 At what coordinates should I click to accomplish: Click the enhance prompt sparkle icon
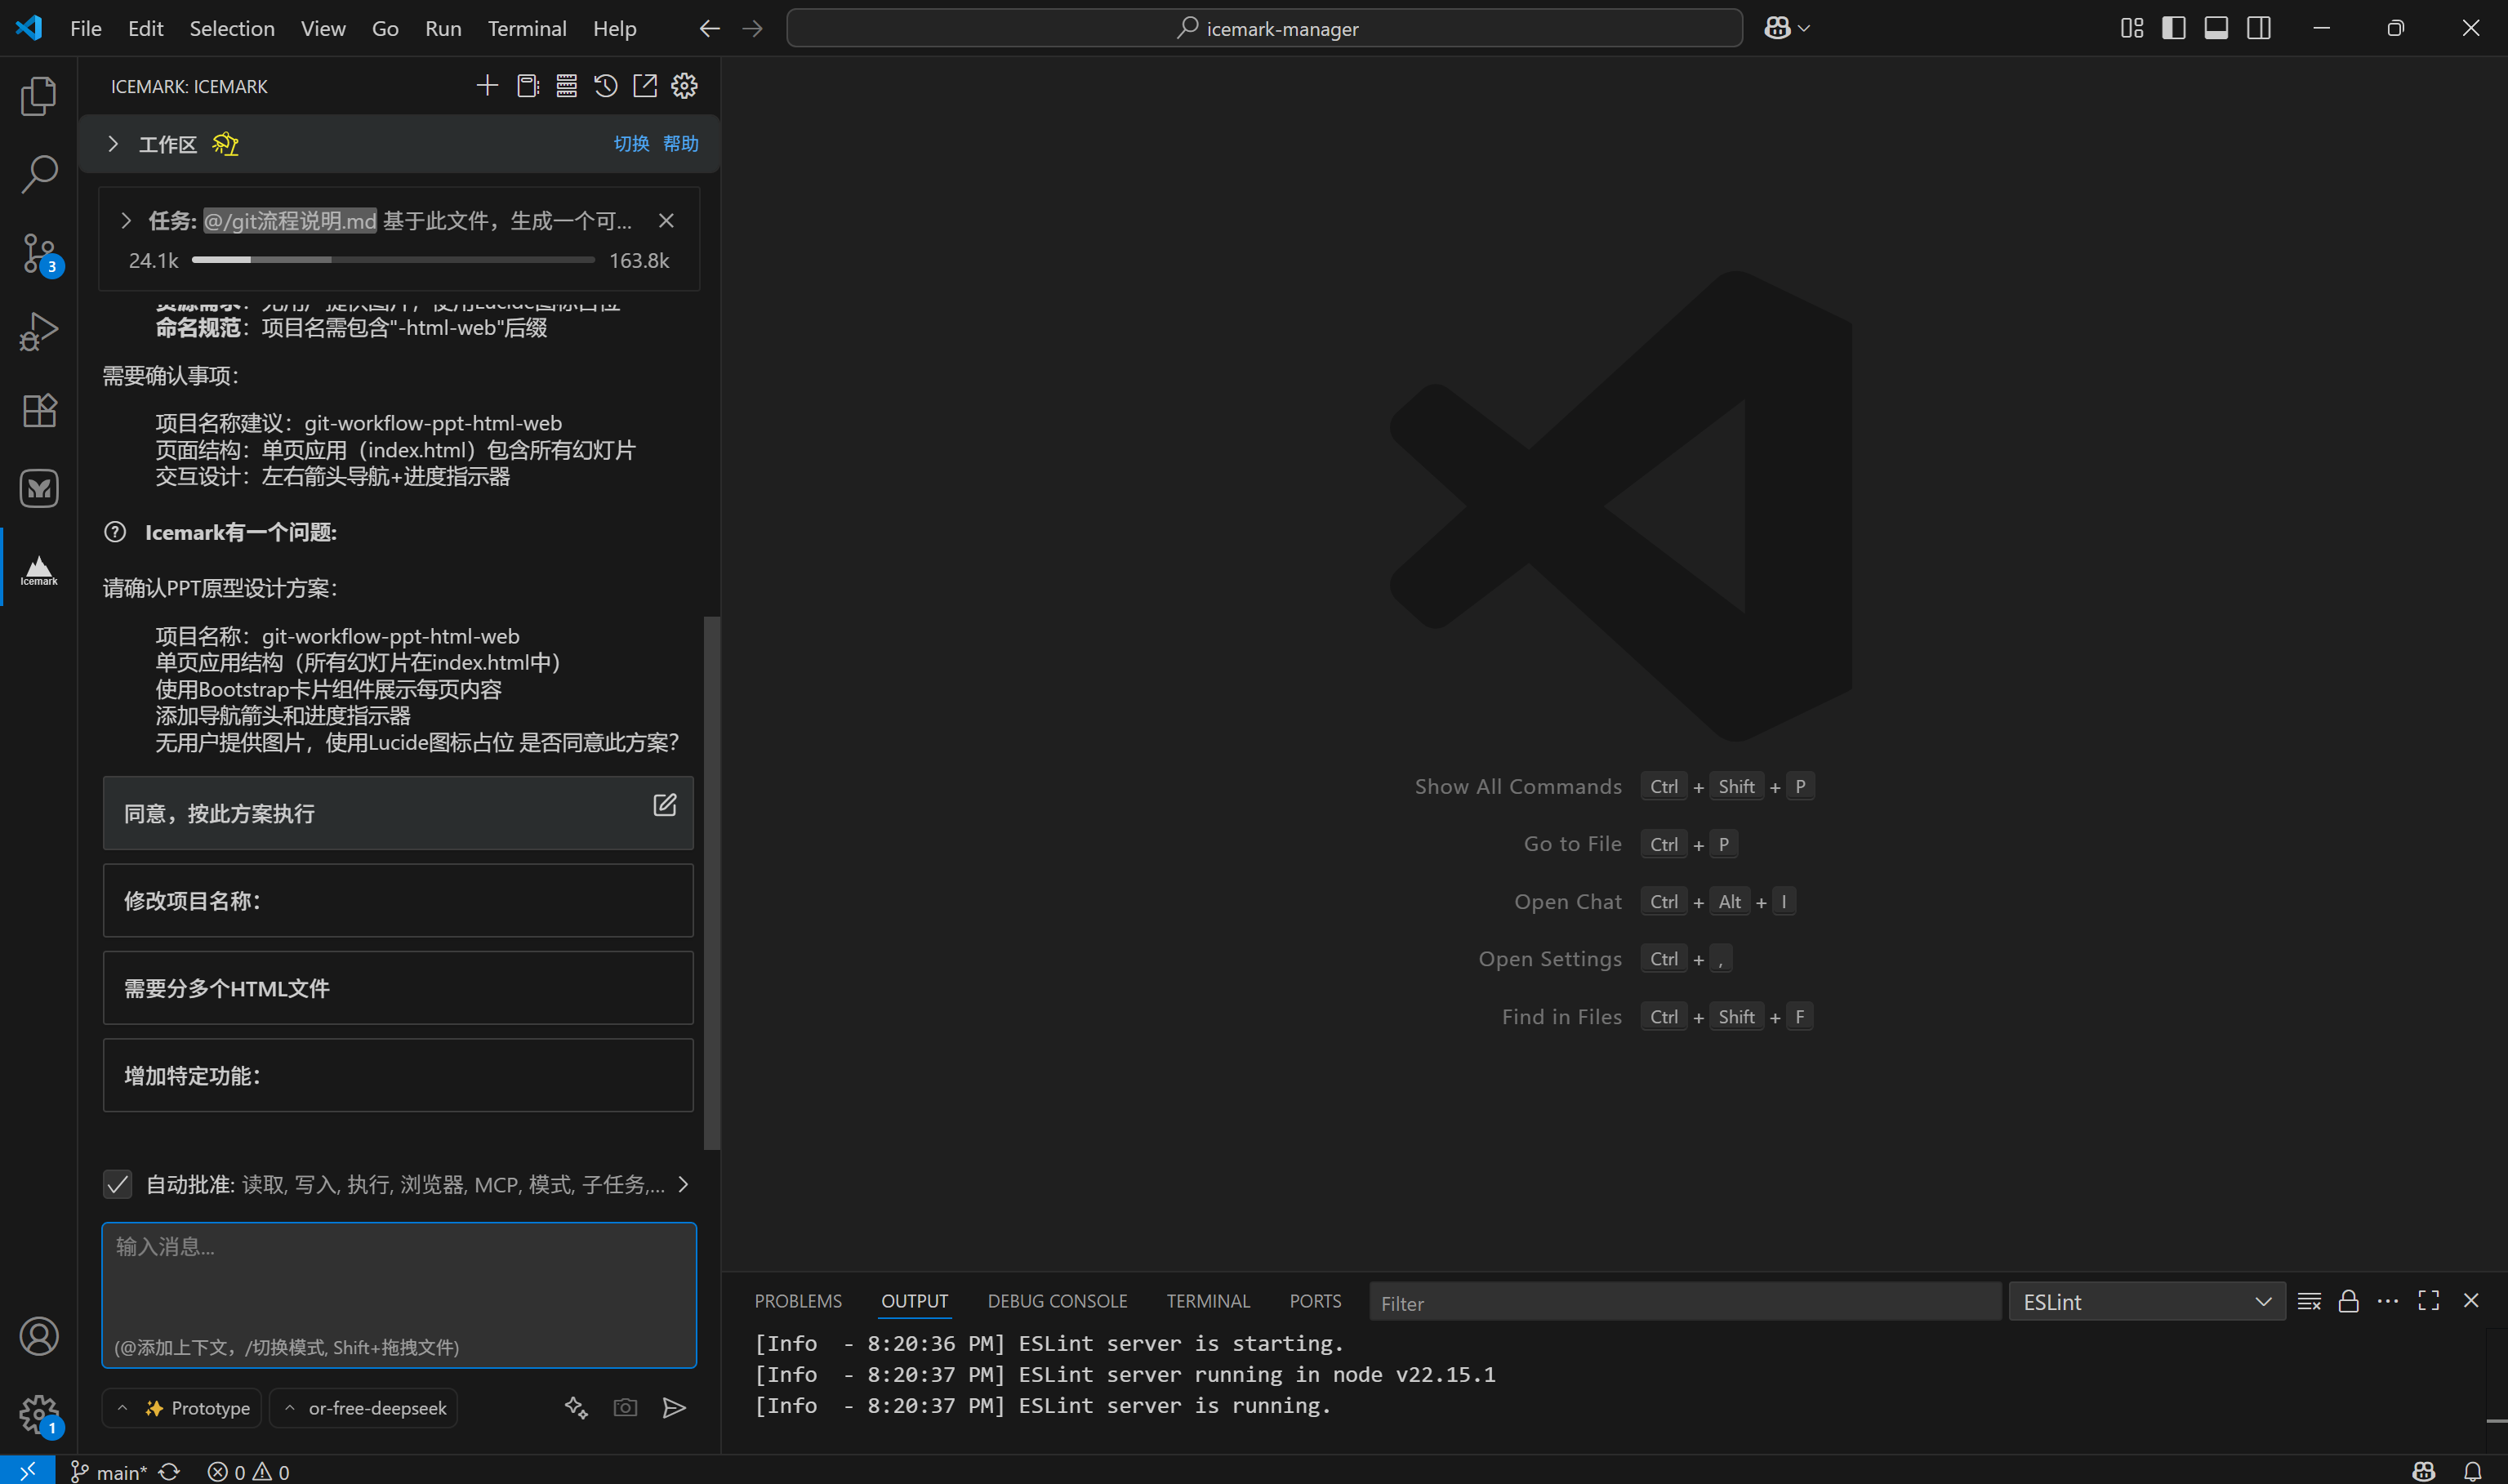coord(576,1407)
